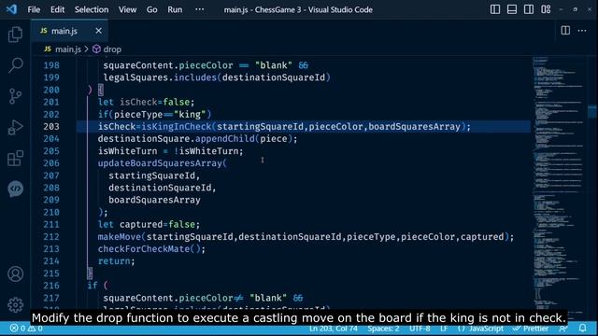Change encoding via UTF-8

tap(420, 328)
